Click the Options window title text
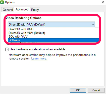 10,2
